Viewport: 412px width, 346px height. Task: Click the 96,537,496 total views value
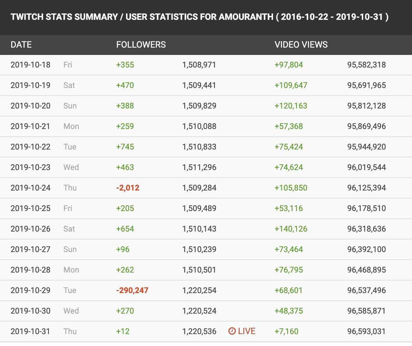point(366,290)
